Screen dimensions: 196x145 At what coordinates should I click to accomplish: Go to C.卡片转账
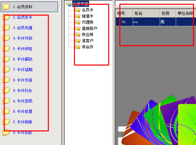point(23,122)
